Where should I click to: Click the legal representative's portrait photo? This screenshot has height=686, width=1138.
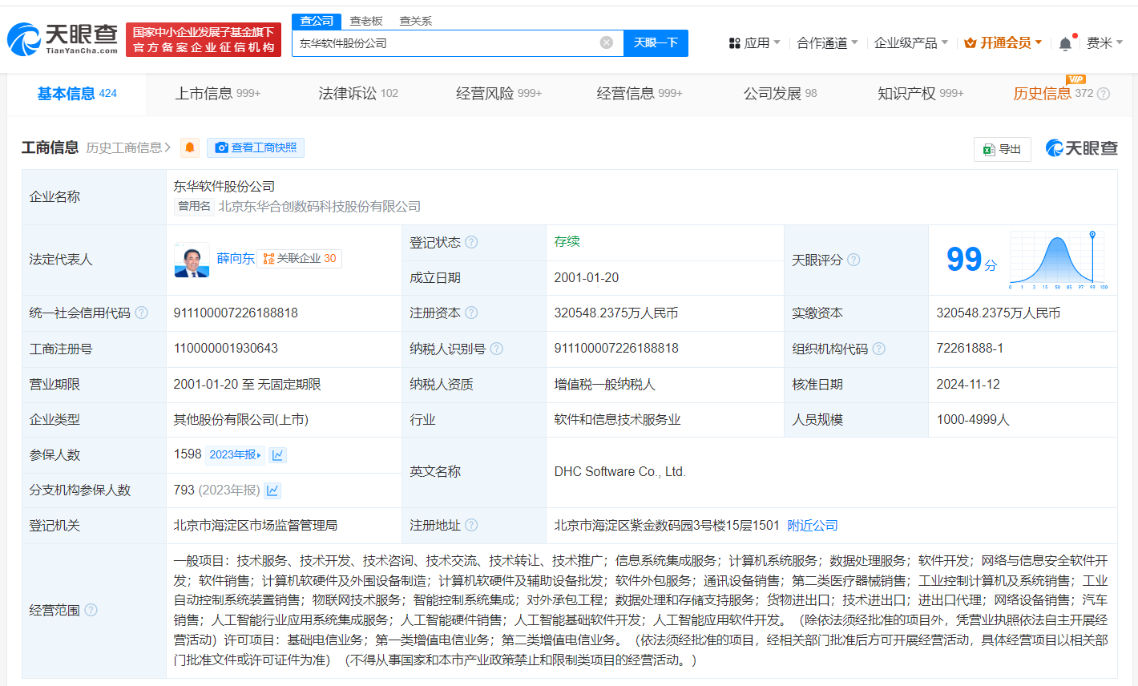192,260
